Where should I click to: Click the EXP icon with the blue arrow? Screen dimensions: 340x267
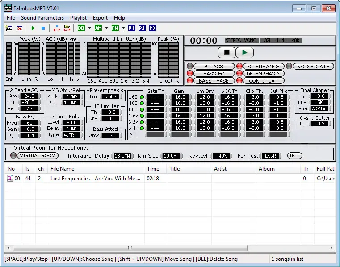(x=57, y=28)
